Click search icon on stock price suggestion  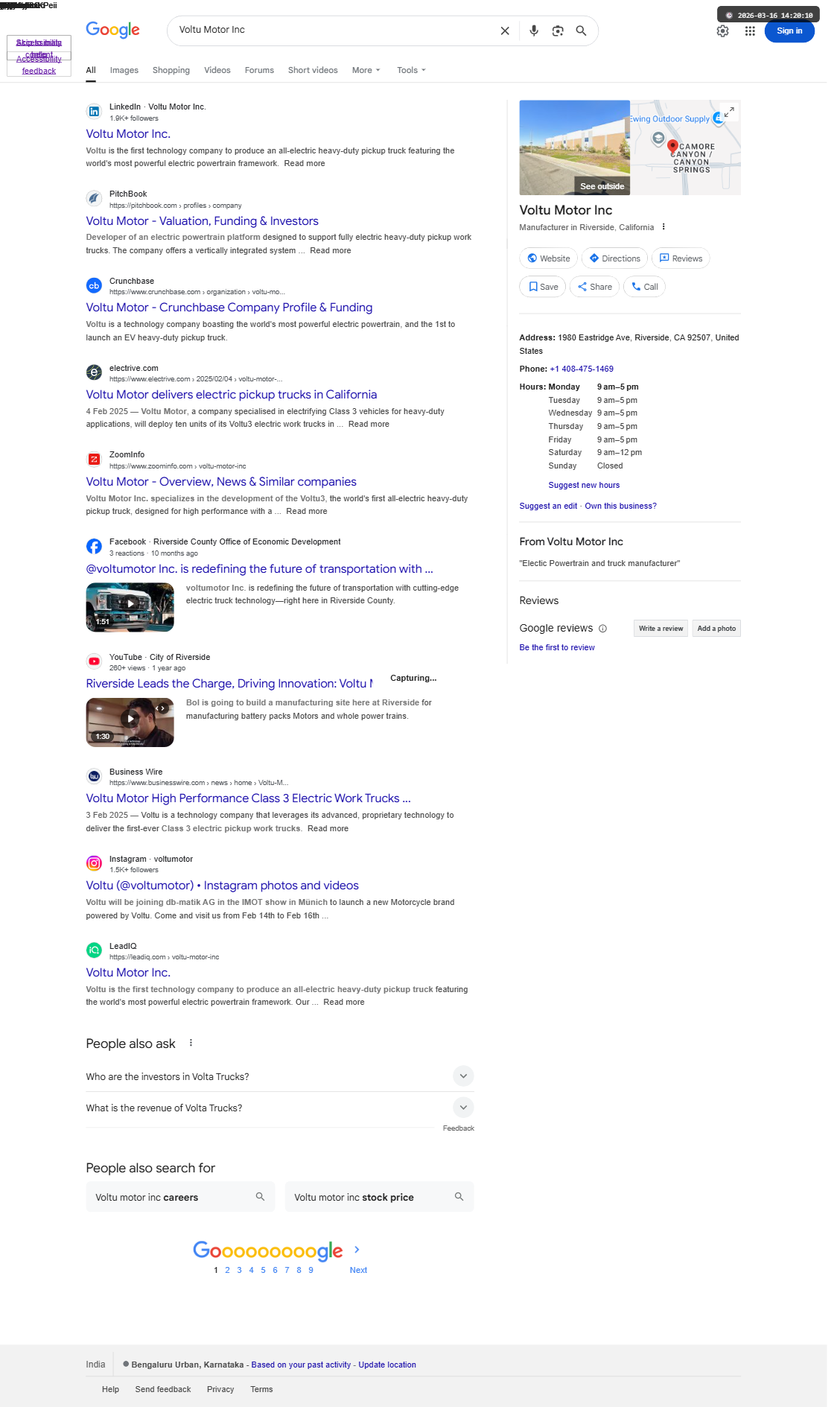[459, 1196]
